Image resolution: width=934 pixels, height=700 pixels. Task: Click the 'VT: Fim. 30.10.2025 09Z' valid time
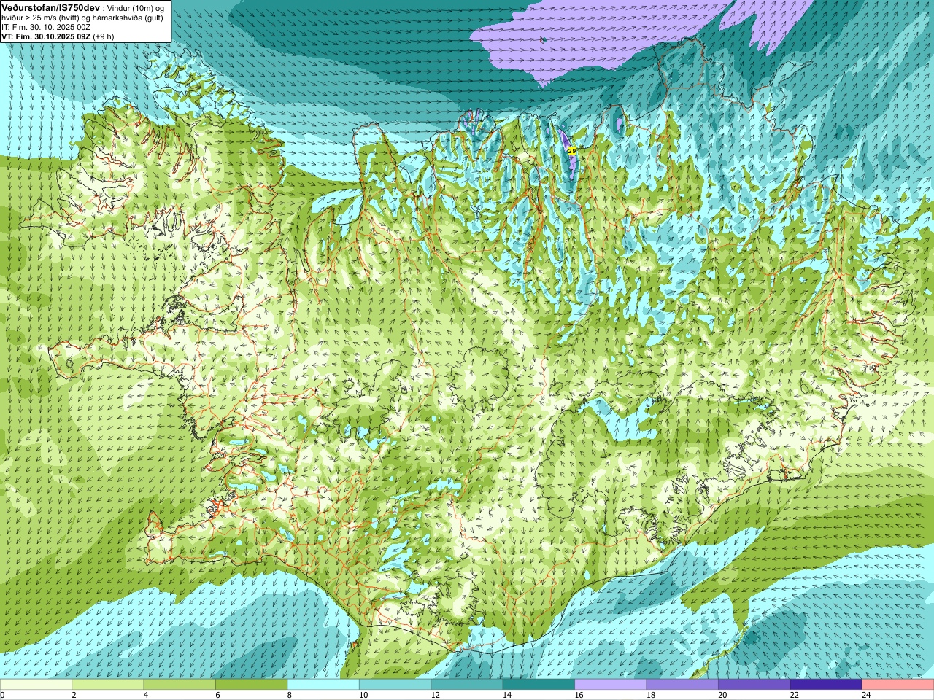click(x=46, y=36)
